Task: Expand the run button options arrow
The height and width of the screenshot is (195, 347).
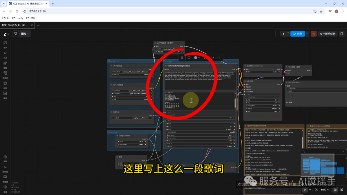Action: pyautogui.click(x=307, y=34)
